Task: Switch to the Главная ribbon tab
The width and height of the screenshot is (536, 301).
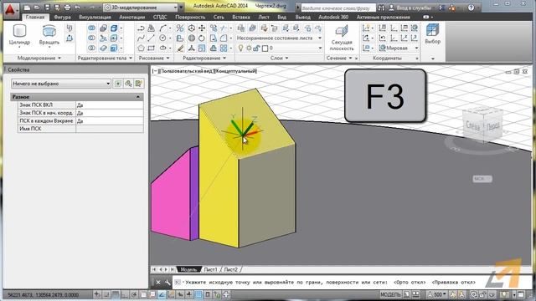Action: click(35, 17)
